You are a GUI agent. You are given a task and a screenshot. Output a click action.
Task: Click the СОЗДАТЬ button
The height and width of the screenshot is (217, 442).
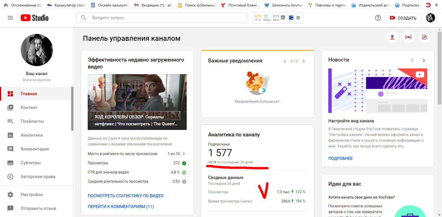[x=403, y=18]
